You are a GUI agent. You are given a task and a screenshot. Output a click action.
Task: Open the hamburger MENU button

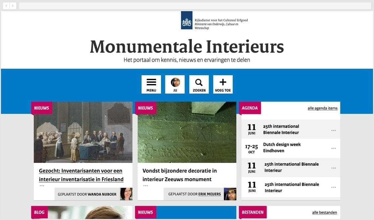(x=151, y=84)
